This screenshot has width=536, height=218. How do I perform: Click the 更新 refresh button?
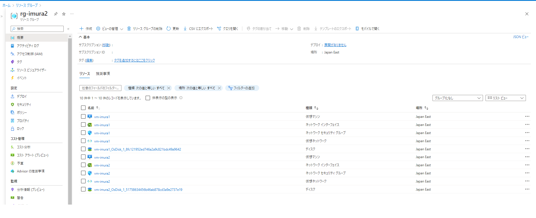173,29
